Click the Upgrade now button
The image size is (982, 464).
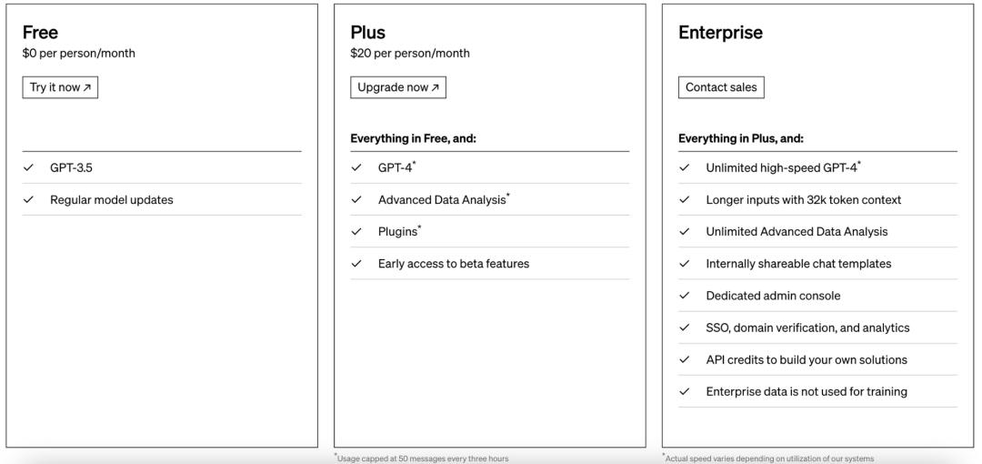(397, 87)
